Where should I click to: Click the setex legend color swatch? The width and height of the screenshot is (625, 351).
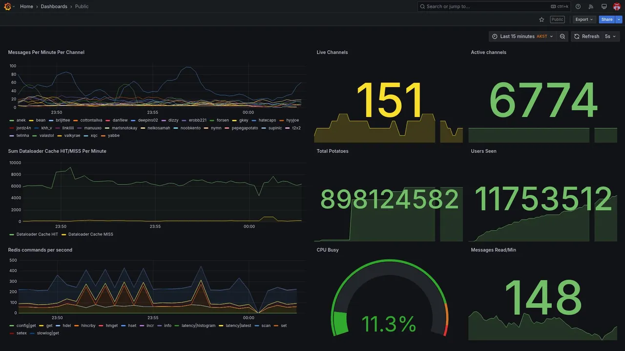tap(12, 333)
